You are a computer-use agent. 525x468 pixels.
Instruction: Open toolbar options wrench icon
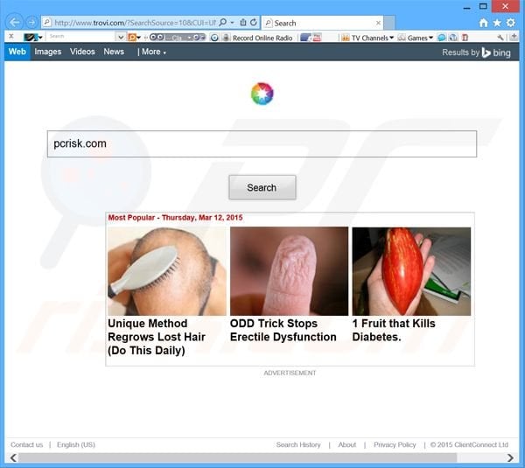(x=500, y=37)
